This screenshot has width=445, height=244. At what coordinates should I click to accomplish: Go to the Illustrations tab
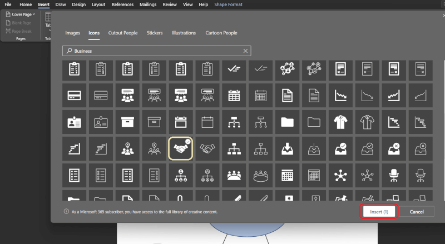[184, 33]
